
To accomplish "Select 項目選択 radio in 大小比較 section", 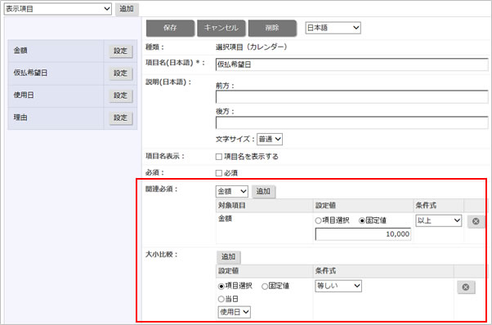I will coord(221,286).
